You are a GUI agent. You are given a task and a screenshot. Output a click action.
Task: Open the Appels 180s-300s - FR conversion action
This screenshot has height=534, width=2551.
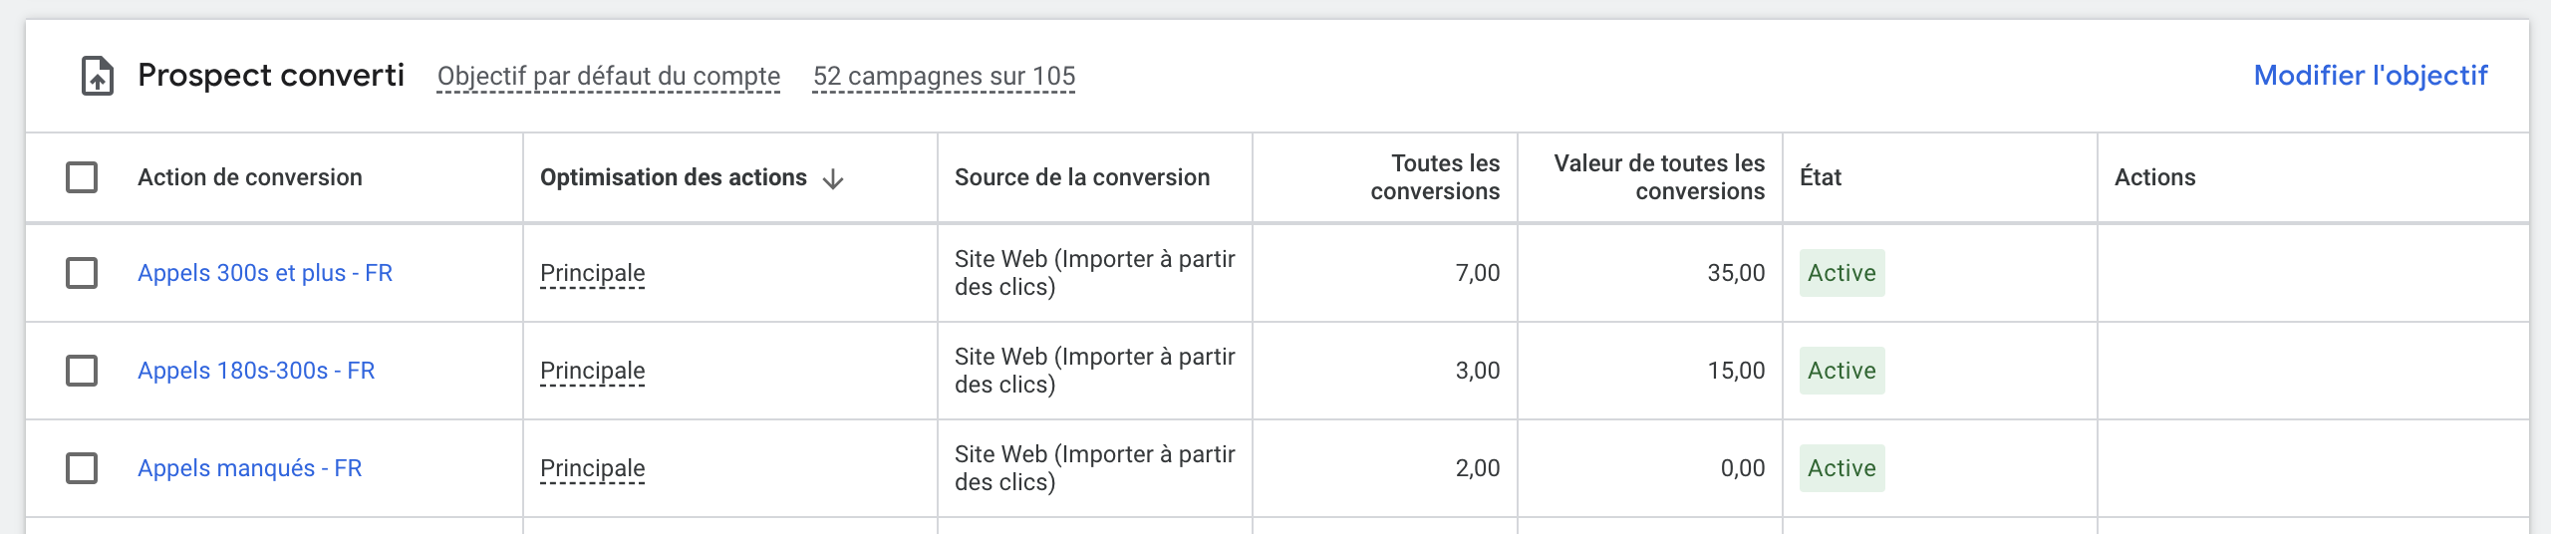(x=256, y=371)
